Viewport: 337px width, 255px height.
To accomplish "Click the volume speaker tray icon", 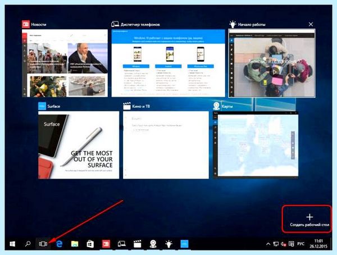I will (283, 244).
